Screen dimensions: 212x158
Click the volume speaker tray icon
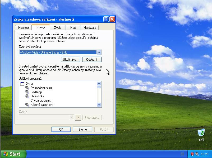click(x=197, y=154)
